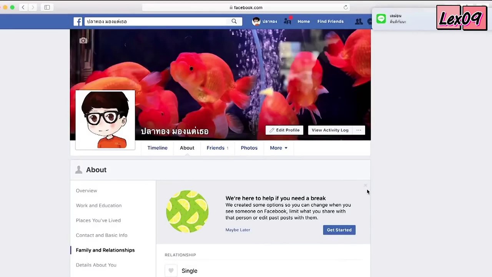This screenshot has width=492, height=277.
Task: Expand the More dropdown tab
Action: [x=279, y=148]
